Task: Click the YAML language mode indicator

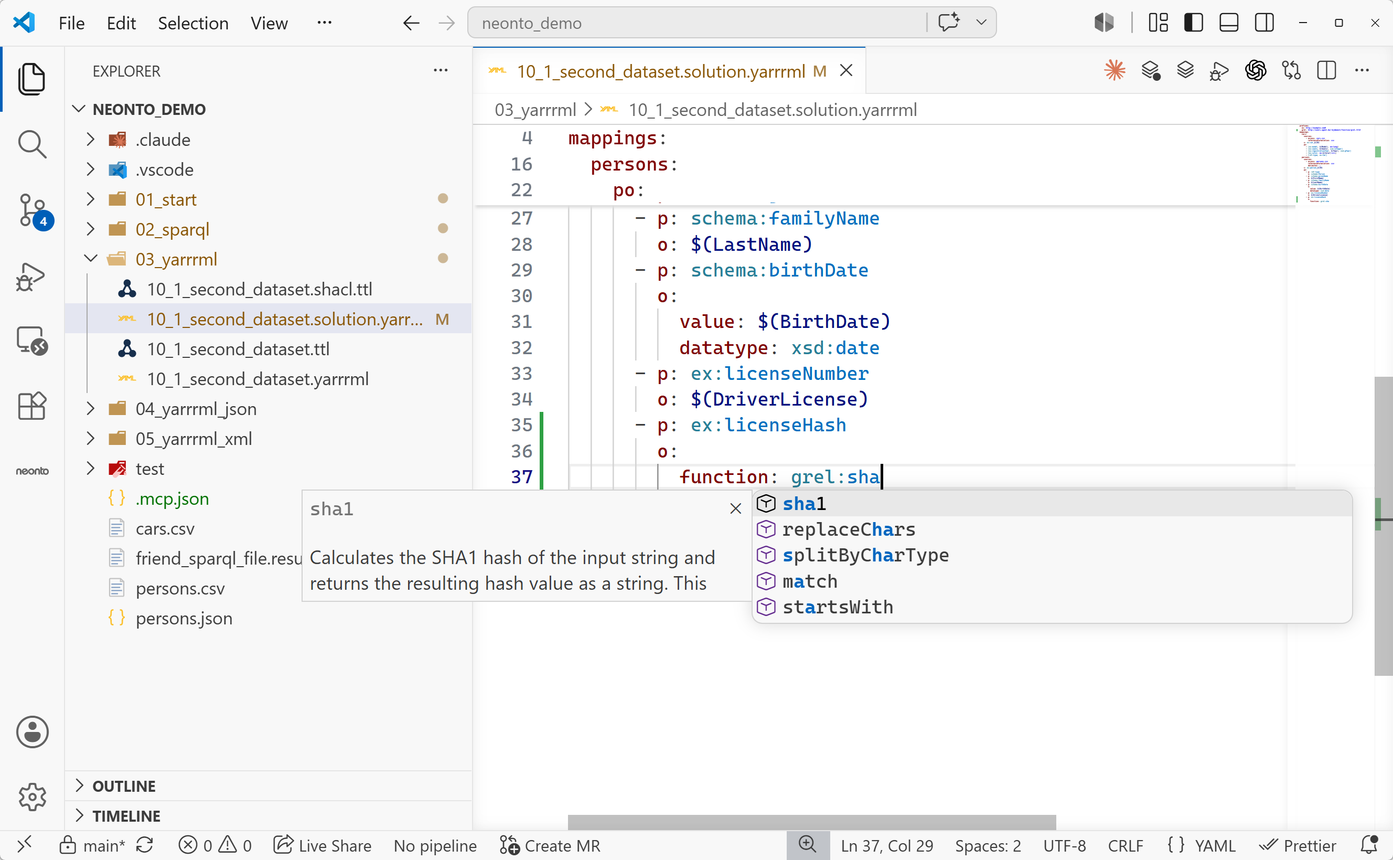Action: (1215, 846)
